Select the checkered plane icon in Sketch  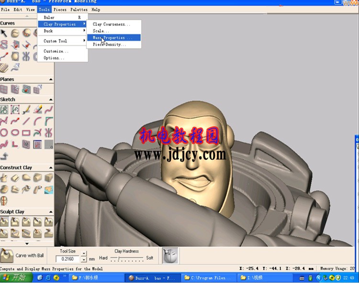(26, 144)
